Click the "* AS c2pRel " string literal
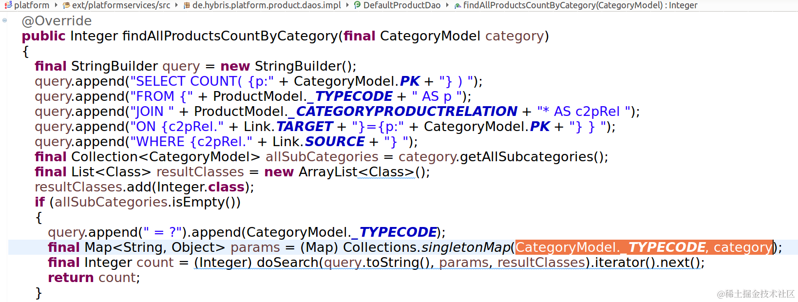This screenshot has height=302, width=798. [x=584, y=112]
